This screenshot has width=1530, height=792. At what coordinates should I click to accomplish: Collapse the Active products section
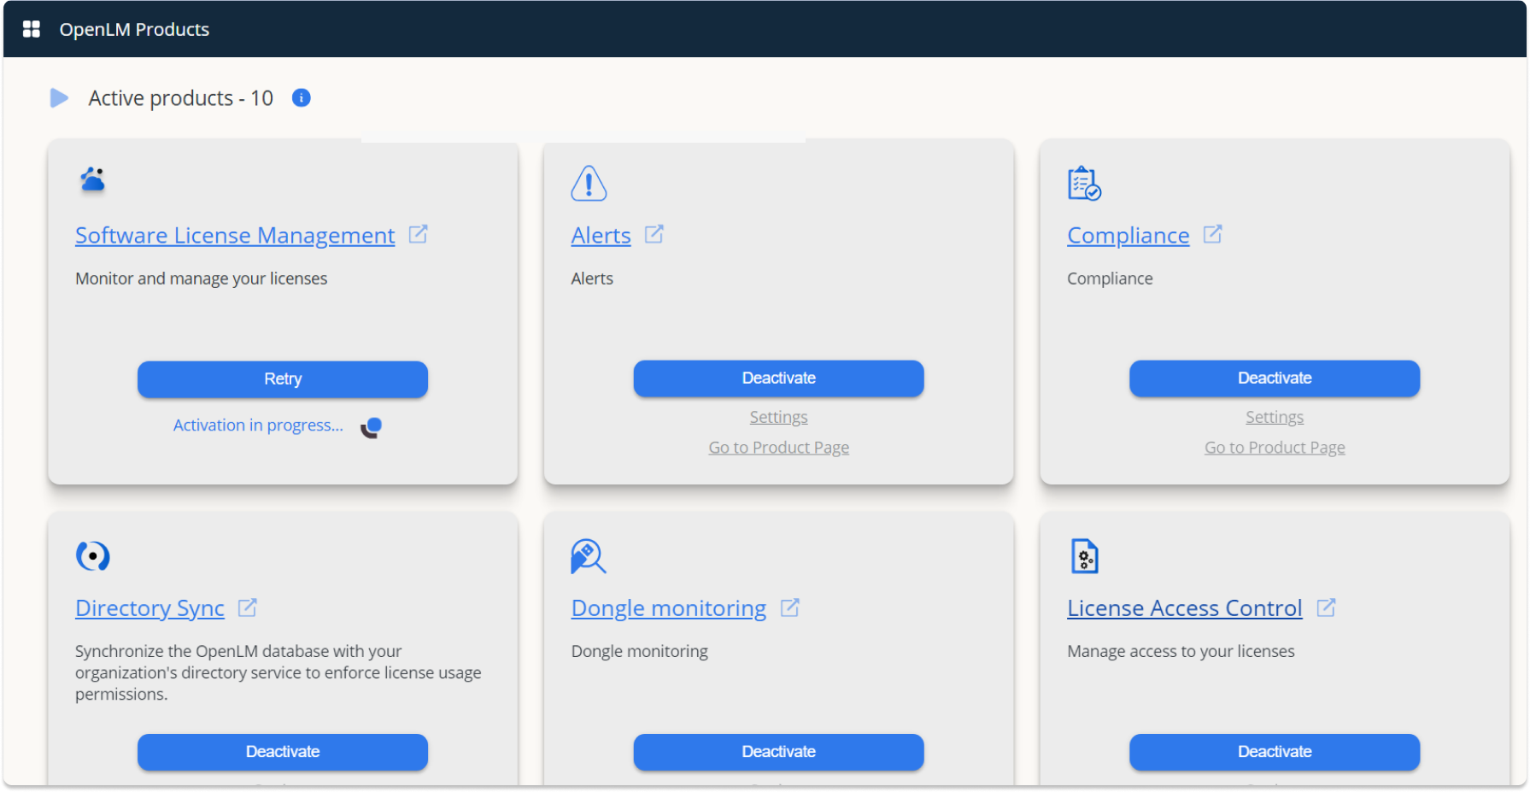(x=59, y=97)
